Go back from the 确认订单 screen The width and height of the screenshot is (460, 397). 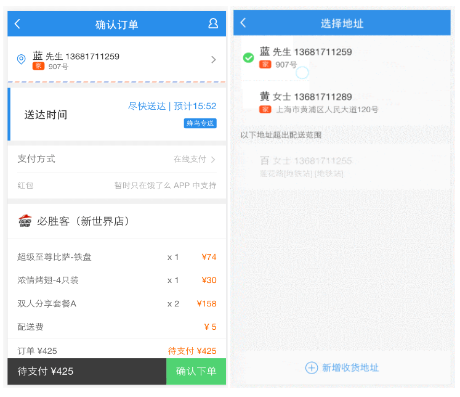point(17,24)
